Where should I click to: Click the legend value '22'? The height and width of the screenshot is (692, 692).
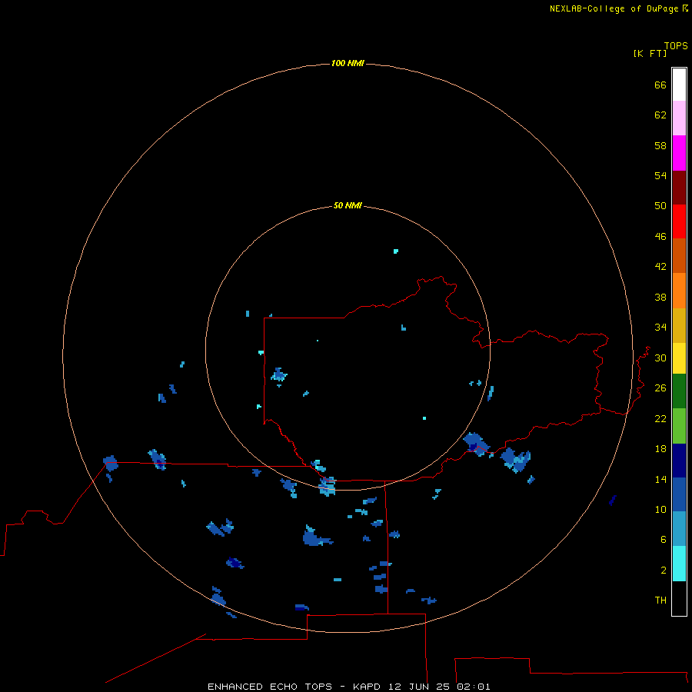[660, 418]
